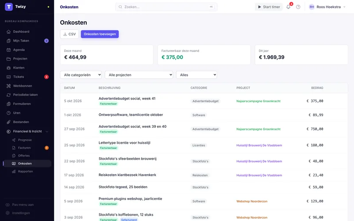This screenshot has height=221, width=354.
Task: Click the Licenties category tag
Action: [199, 145]
